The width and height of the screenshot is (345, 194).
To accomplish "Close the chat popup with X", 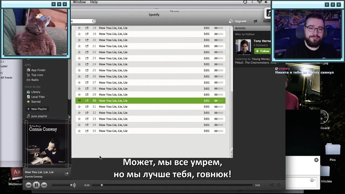I will point(316,160).
